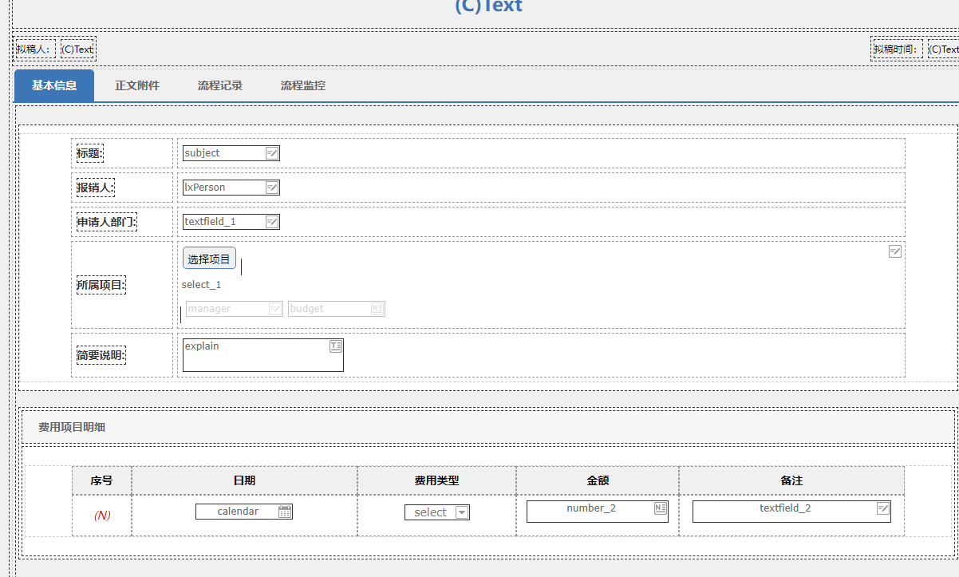Click the edit icon in lxPerson field
Viewport: 959px width, 577px height.
[x=272, y=188]
